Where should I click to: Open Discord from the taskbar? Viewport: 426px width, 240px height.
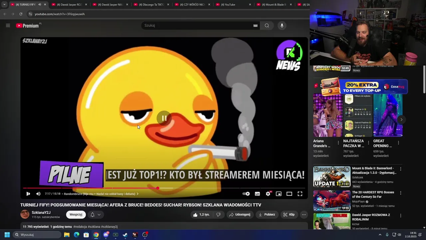coord(106,235)
